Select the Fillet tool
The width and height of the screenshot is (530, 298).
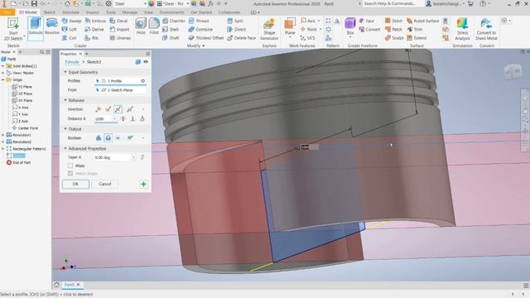(154, 26)
